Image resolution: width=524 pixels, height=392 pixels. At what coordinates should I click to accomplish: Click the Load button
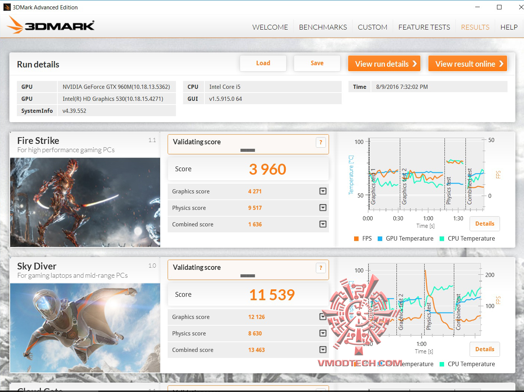[263, 63]
